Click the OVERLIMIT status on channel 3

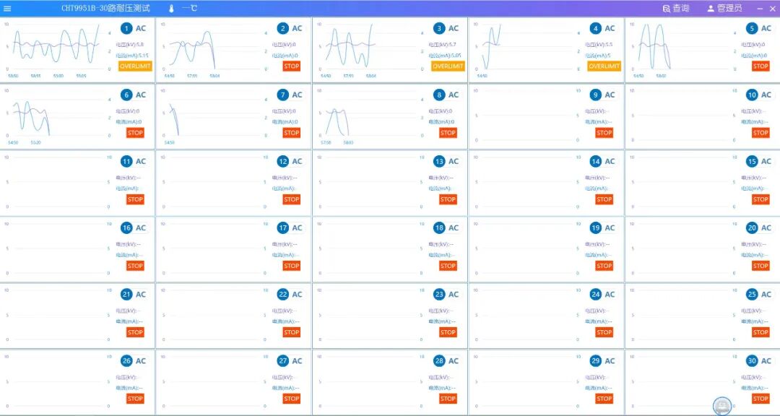448,66
